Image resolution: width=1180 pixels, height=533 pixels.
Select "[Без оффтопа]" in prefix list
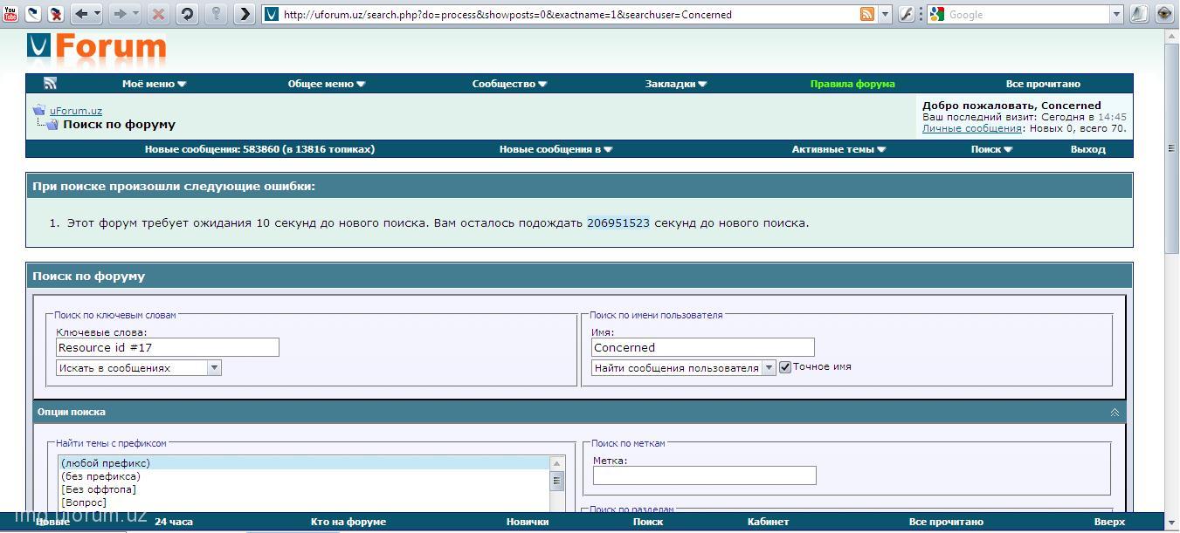coord(98,489)
